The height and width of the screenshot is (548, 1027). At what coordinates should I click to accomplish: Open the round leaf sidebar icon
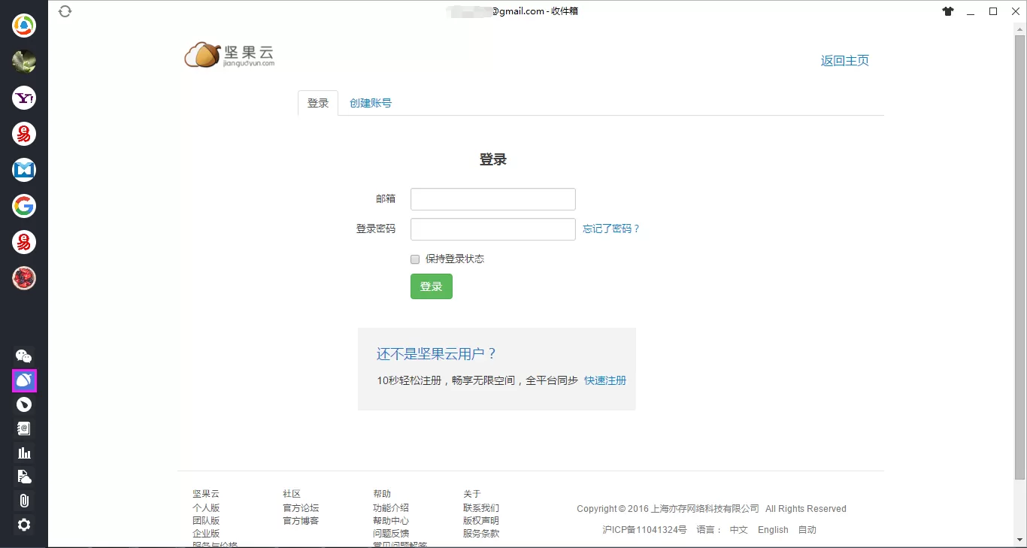(24, 404)
